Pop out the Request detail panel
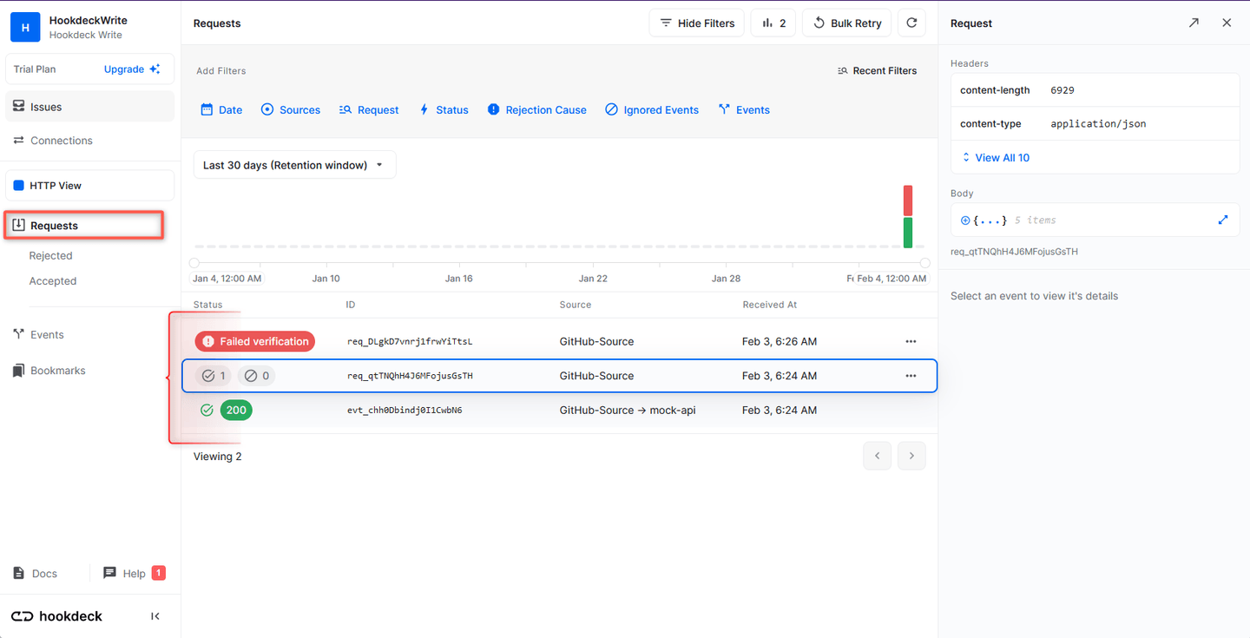Viewport: 1250px width, 638px height. pyautogui.click(x=1194, y=23)
